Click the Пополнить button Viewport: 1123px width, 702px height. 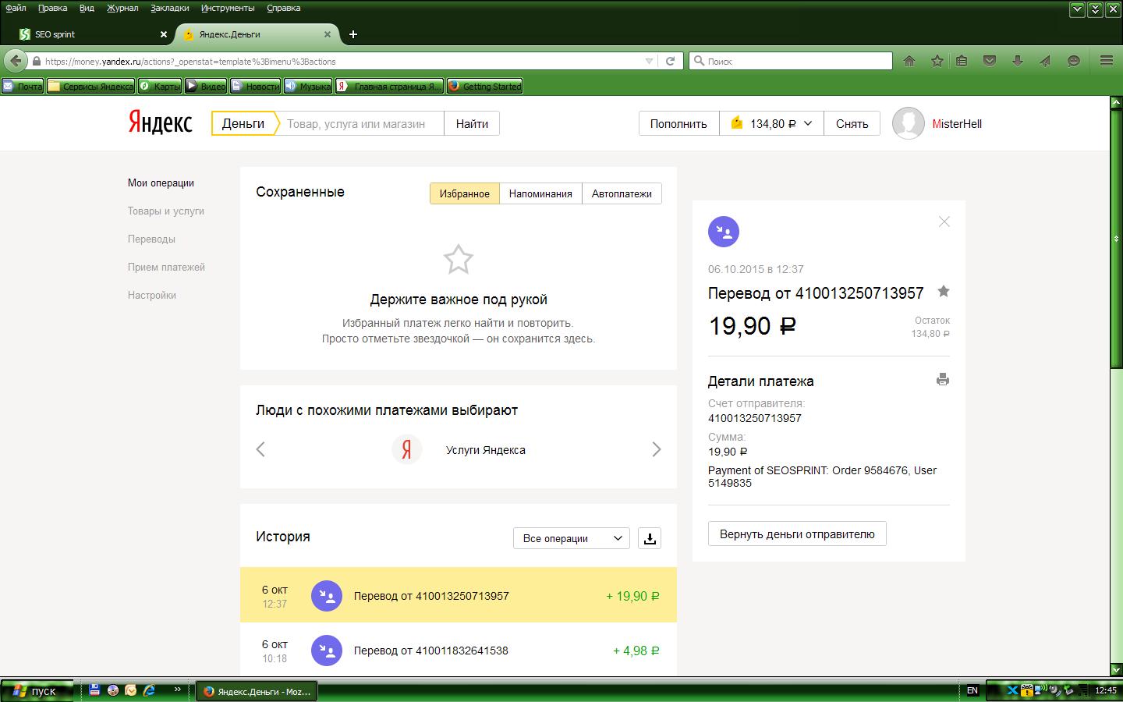click(678, 123)
